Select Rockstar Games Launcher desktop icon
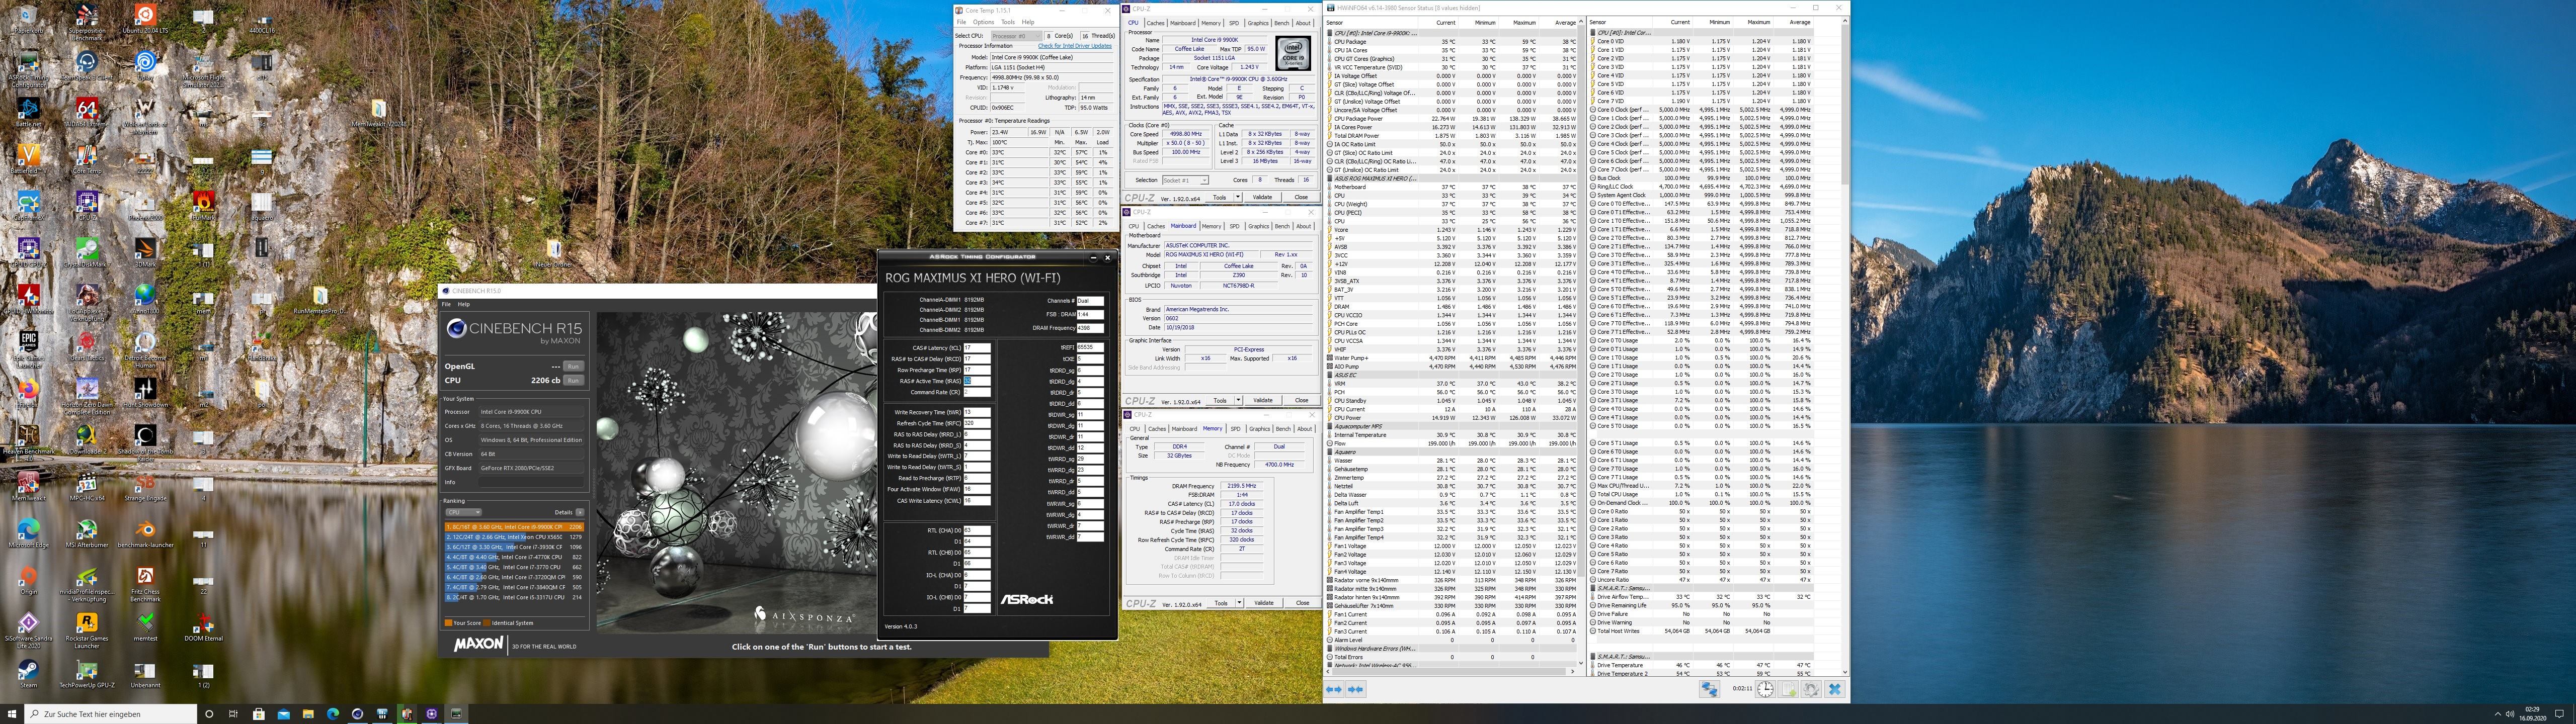2576x724 pixels. point(87,632)
